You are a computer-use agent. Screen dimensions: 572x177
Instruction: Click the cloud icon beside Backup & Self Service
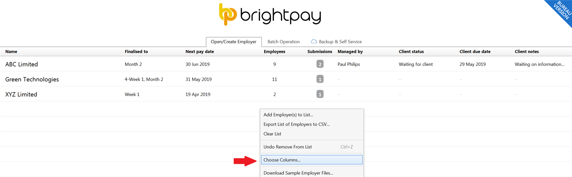tap(314, 41)
